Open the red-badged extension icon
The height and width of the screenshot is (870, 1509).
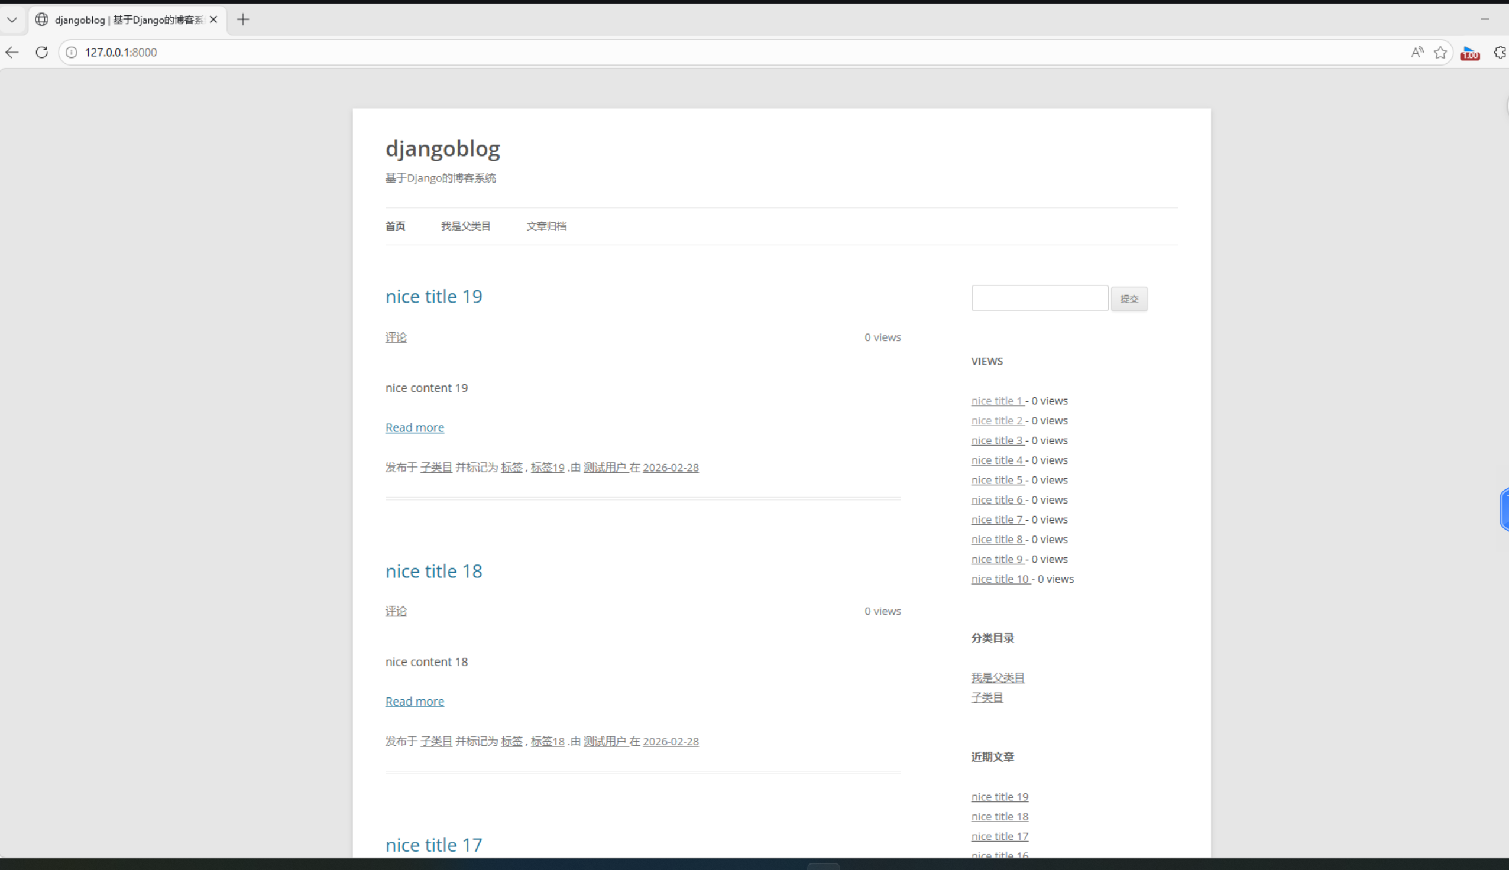1469,53
